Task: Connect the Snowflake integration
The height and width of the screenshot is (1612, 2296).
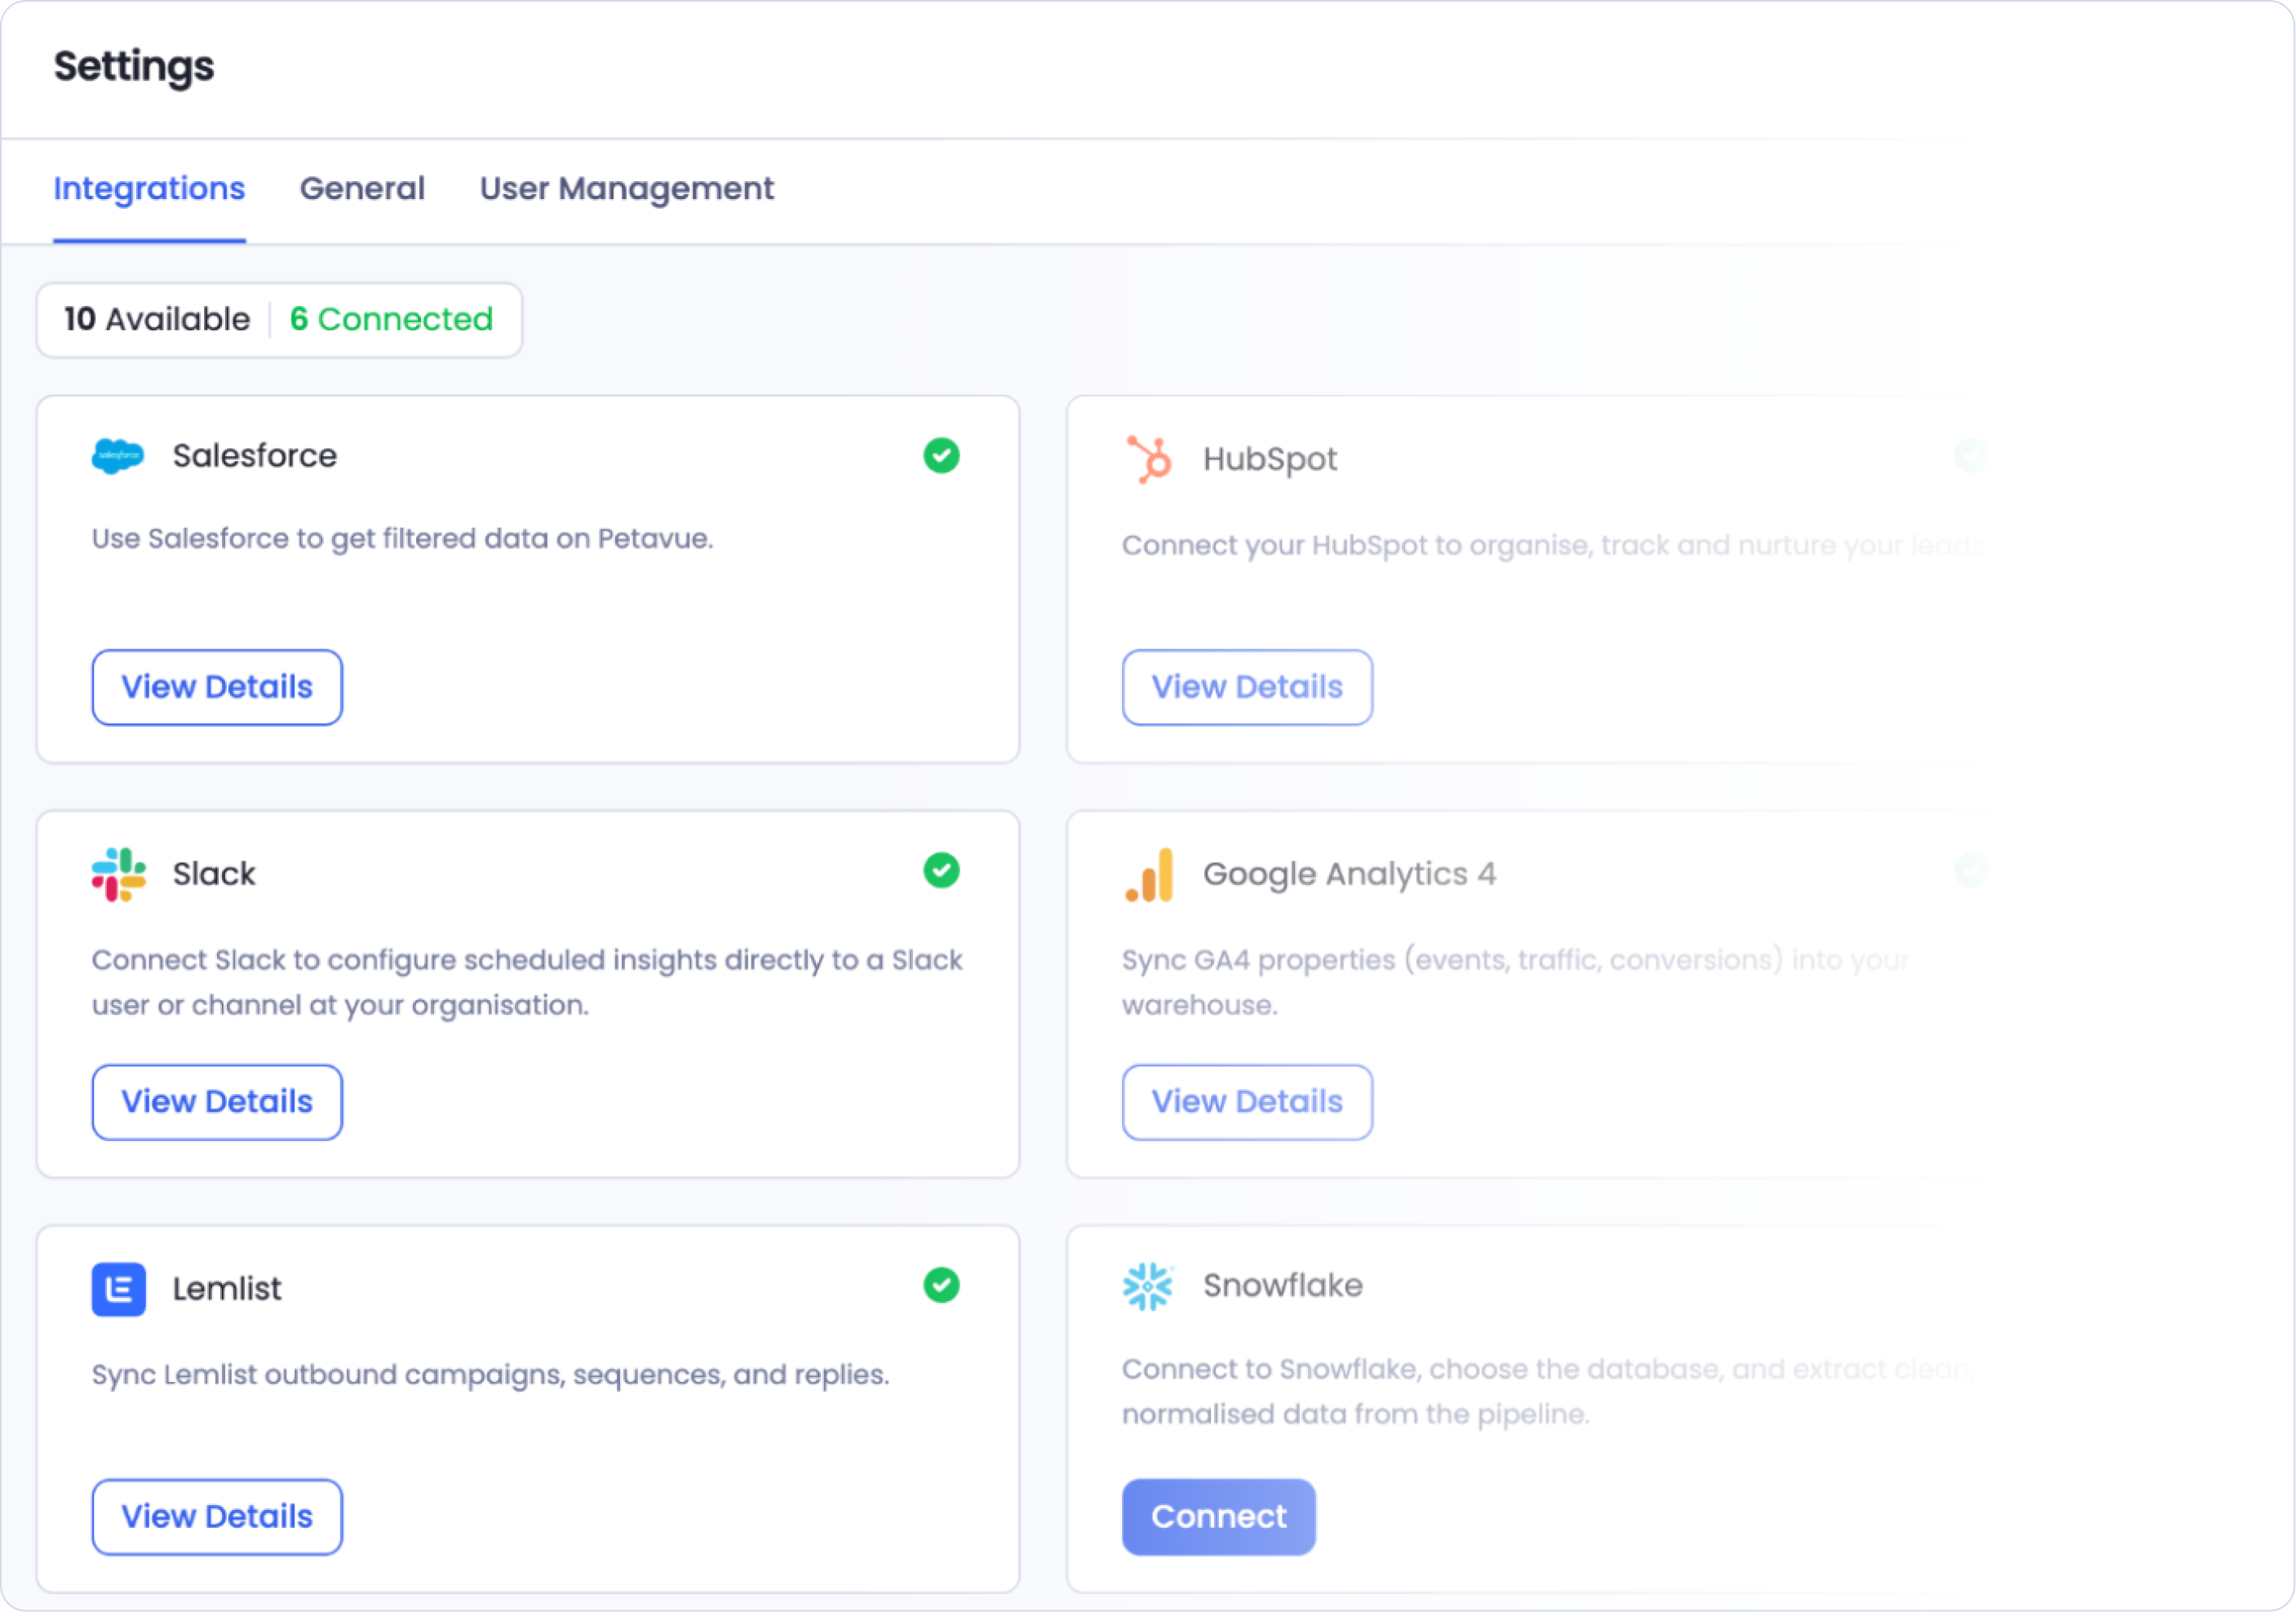Action: [1218, 1517]
